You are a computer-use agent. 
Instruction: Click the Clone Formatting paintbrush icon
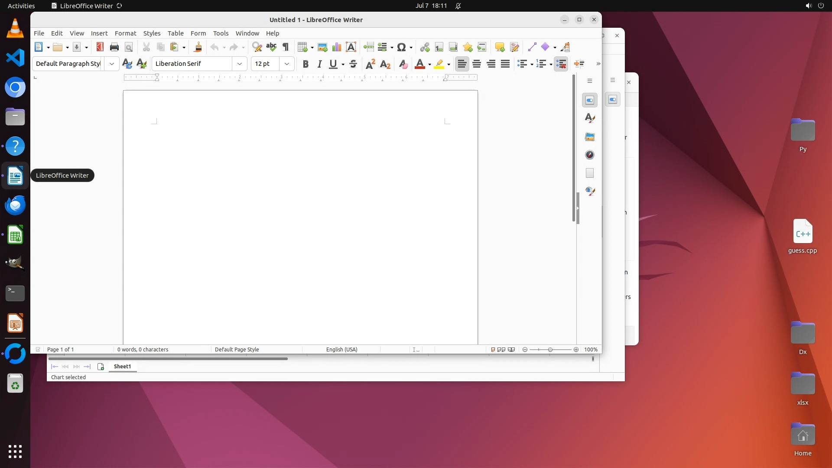pos(198,47)
